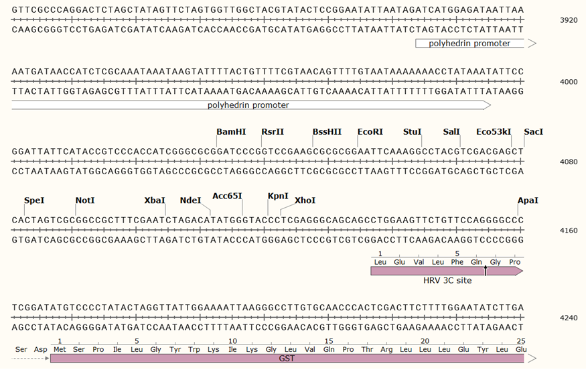Click the Eco53kI restriction site label
The width and height of the screenshot is (586, 374).
click(x=493, y=131)
